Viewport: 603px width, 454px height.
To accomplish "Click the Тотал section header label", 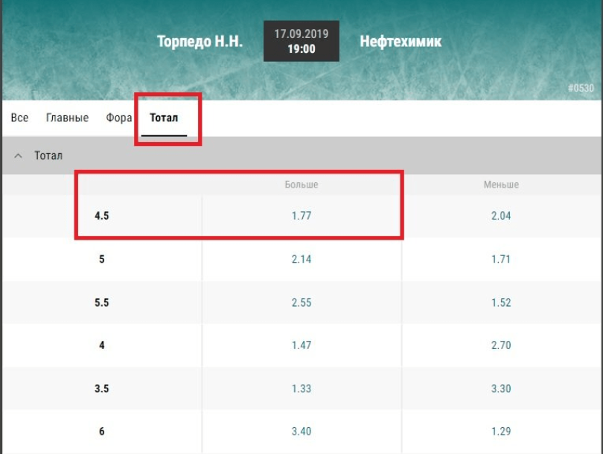I will click(48, 156).
